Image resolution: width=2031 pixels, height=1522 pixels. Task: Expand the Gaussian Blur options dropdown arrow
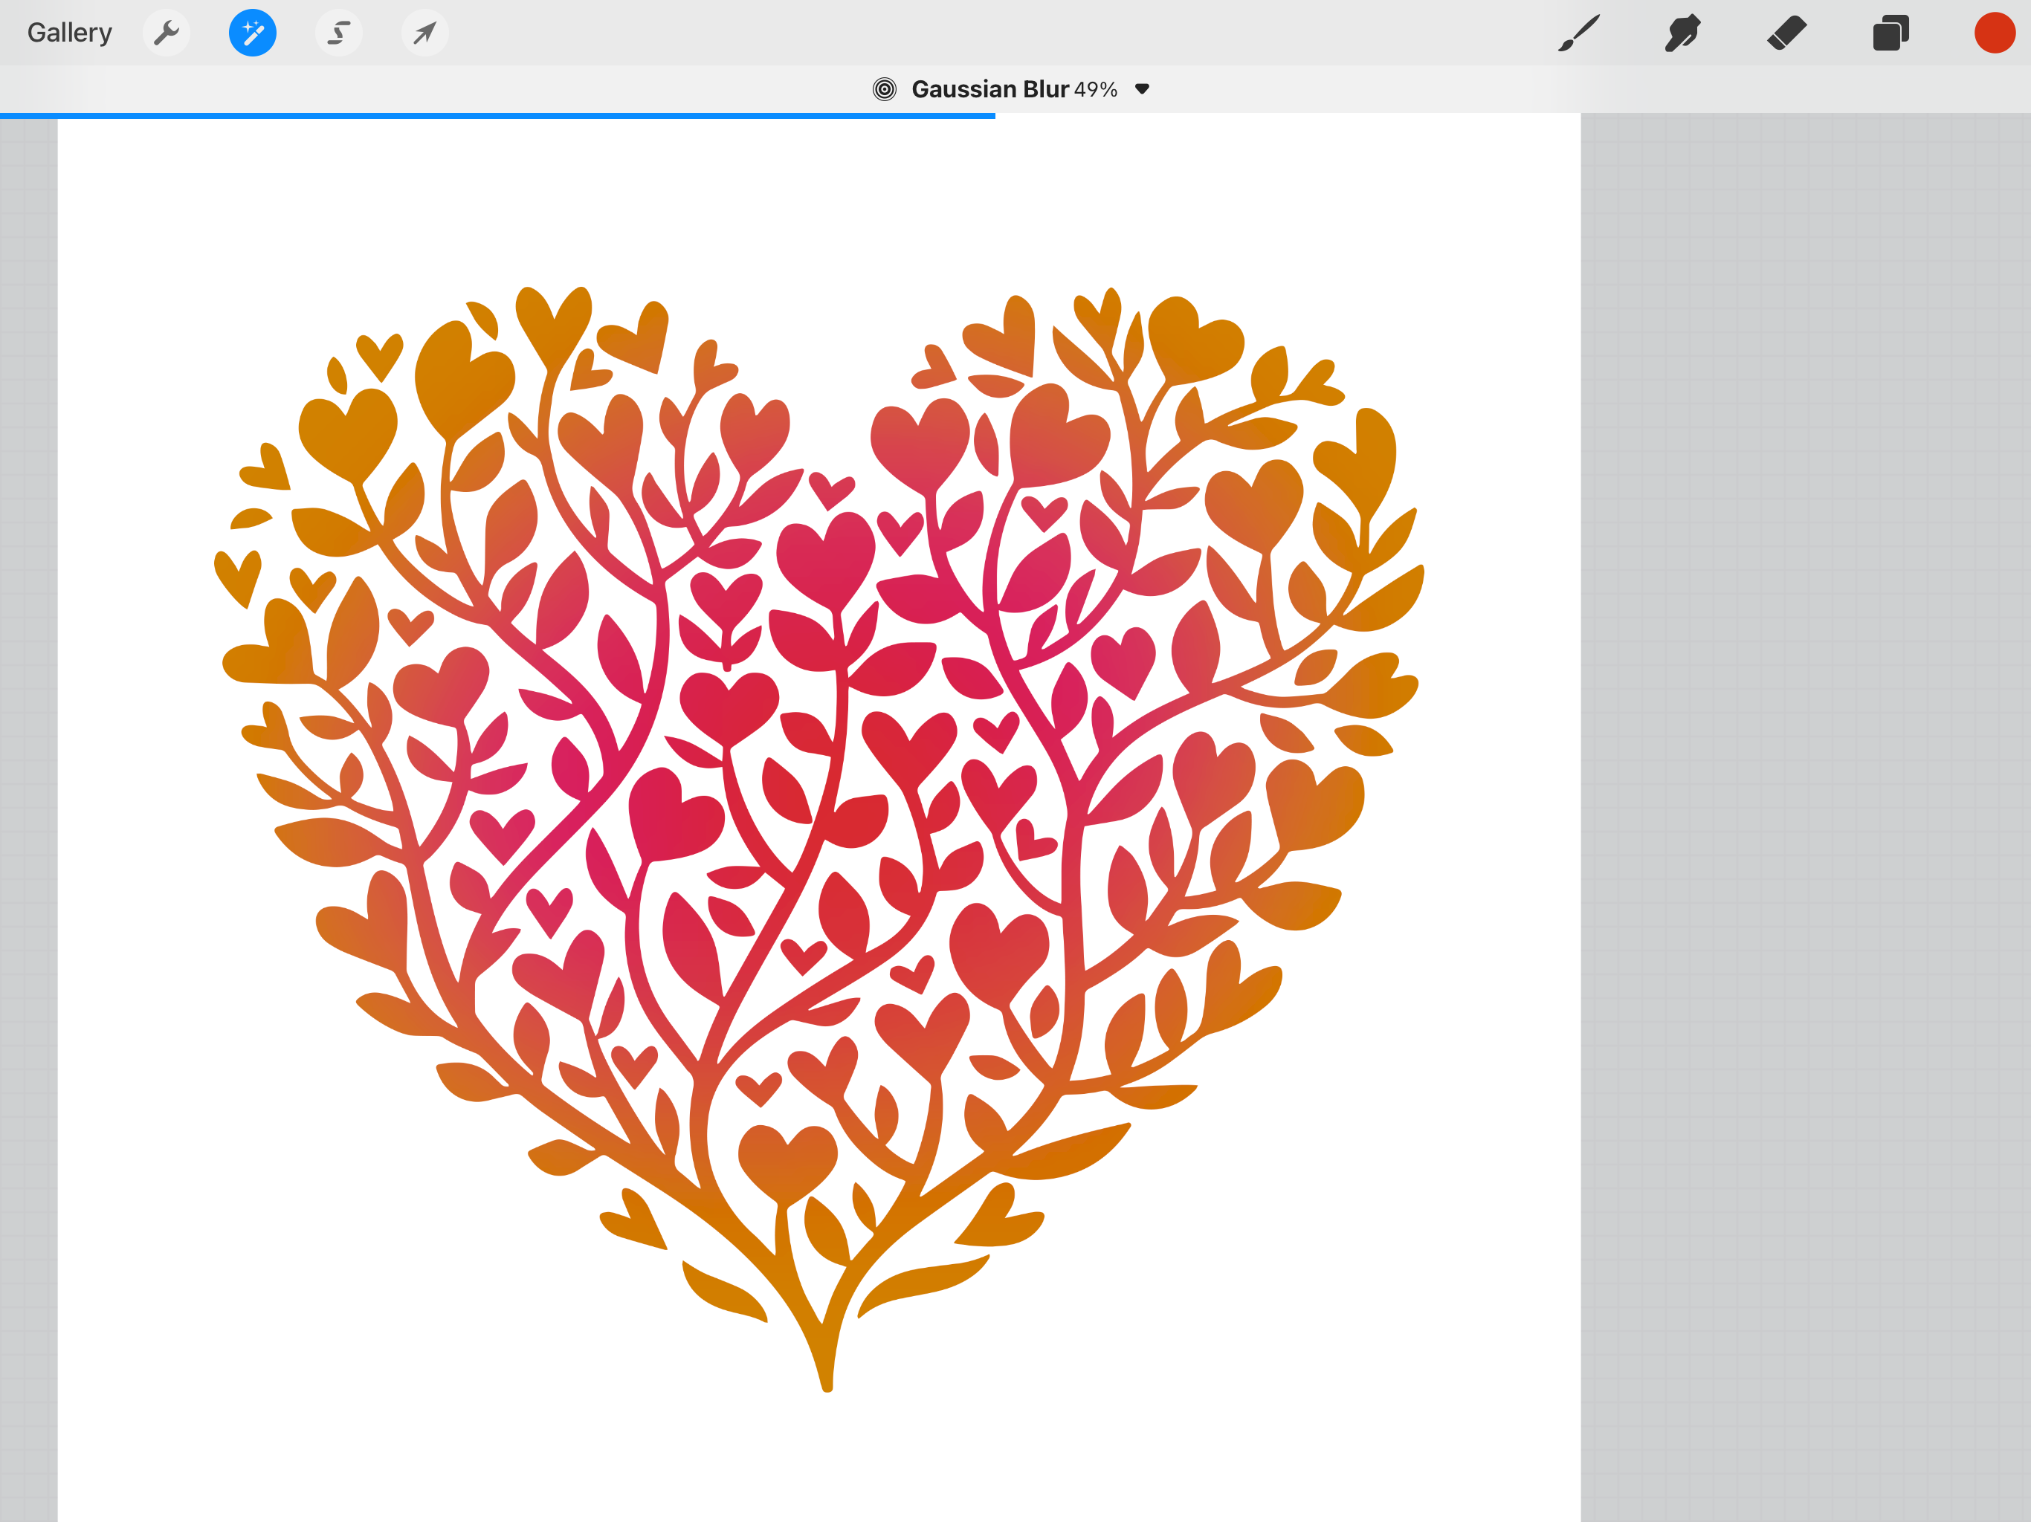point(1142,89)
